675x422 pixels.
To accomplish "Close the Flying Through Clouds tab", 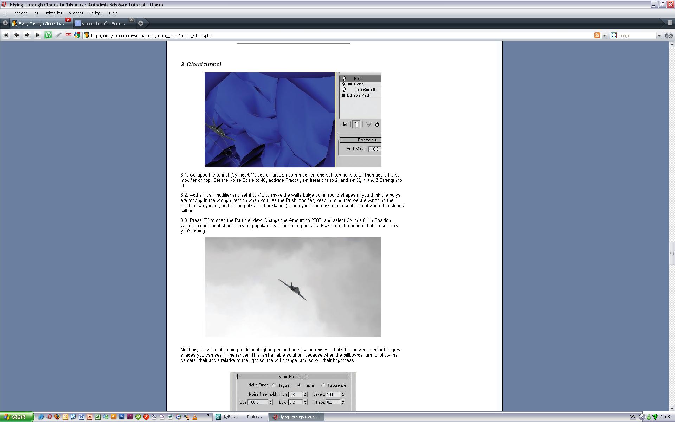I will click(68, 20).
